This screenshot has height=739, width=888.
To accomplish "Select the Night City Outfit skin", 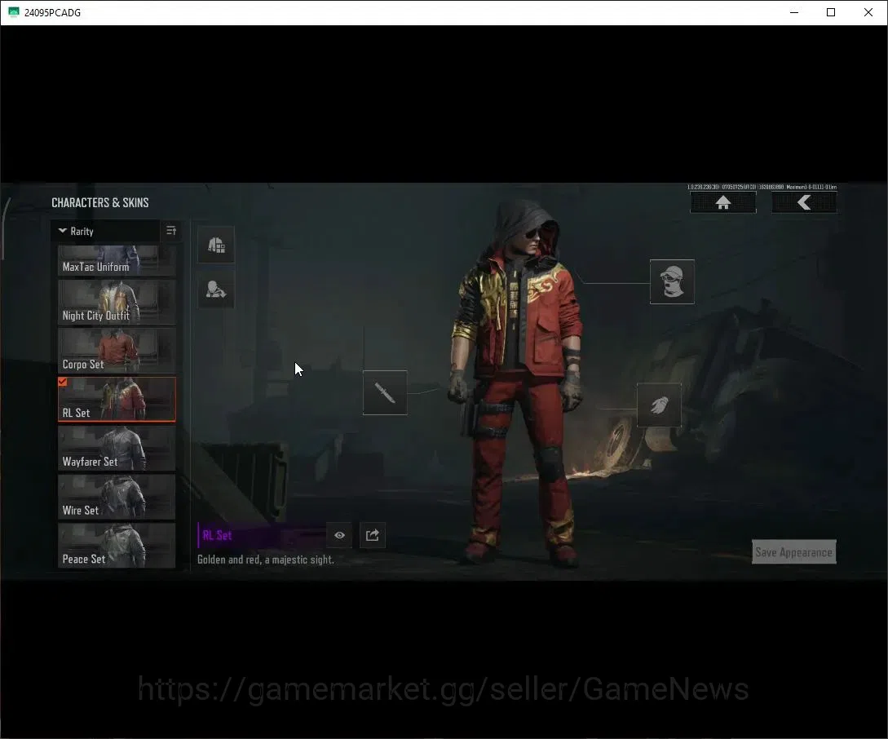I will pyautogui.click(x=117, y=302).
